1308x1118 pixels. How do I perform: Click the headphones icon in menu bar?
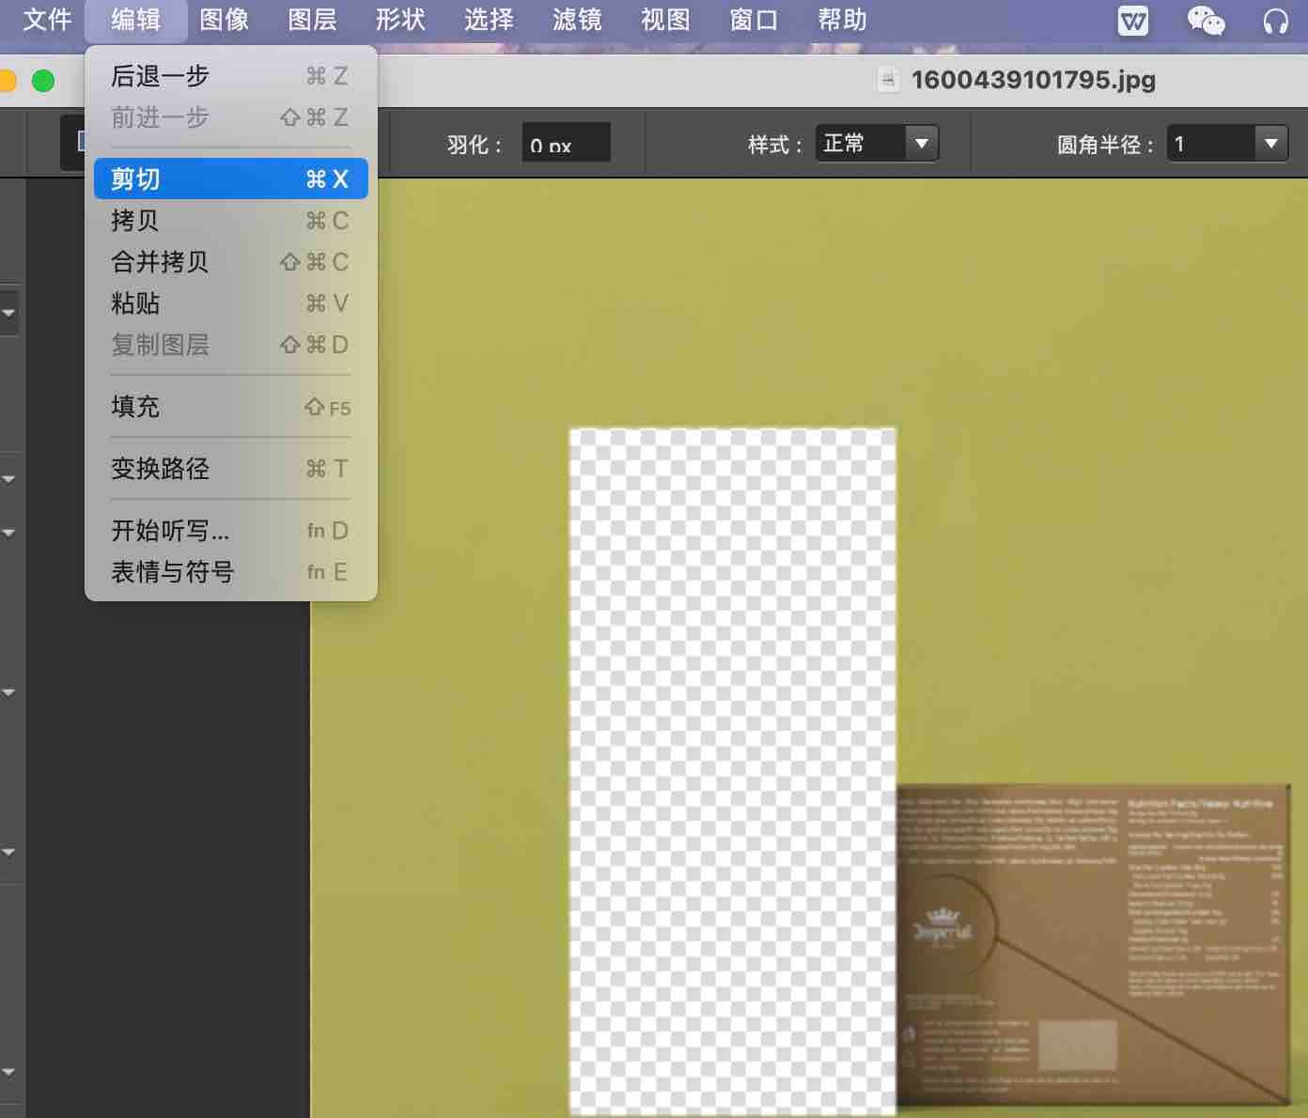(x=1275, y=21)
